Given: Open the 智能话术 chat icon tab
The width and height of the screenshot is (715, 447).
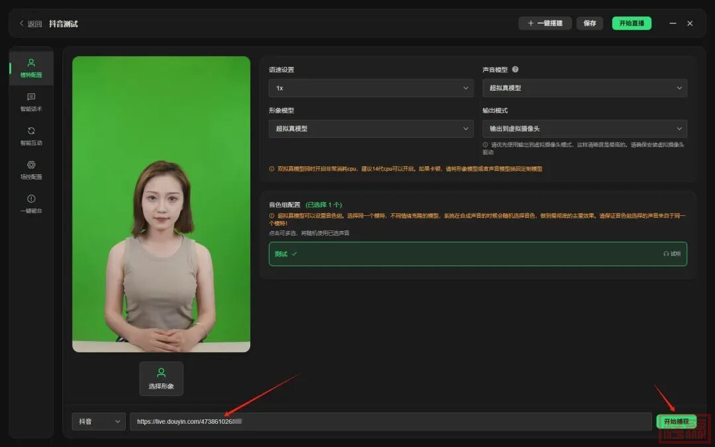Looking at the screenshot, I should point(31,102).
